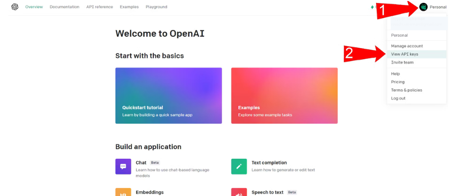Select Log out from the menu
The width and height of the screenshot is (462, 196).
coord(398,98)
